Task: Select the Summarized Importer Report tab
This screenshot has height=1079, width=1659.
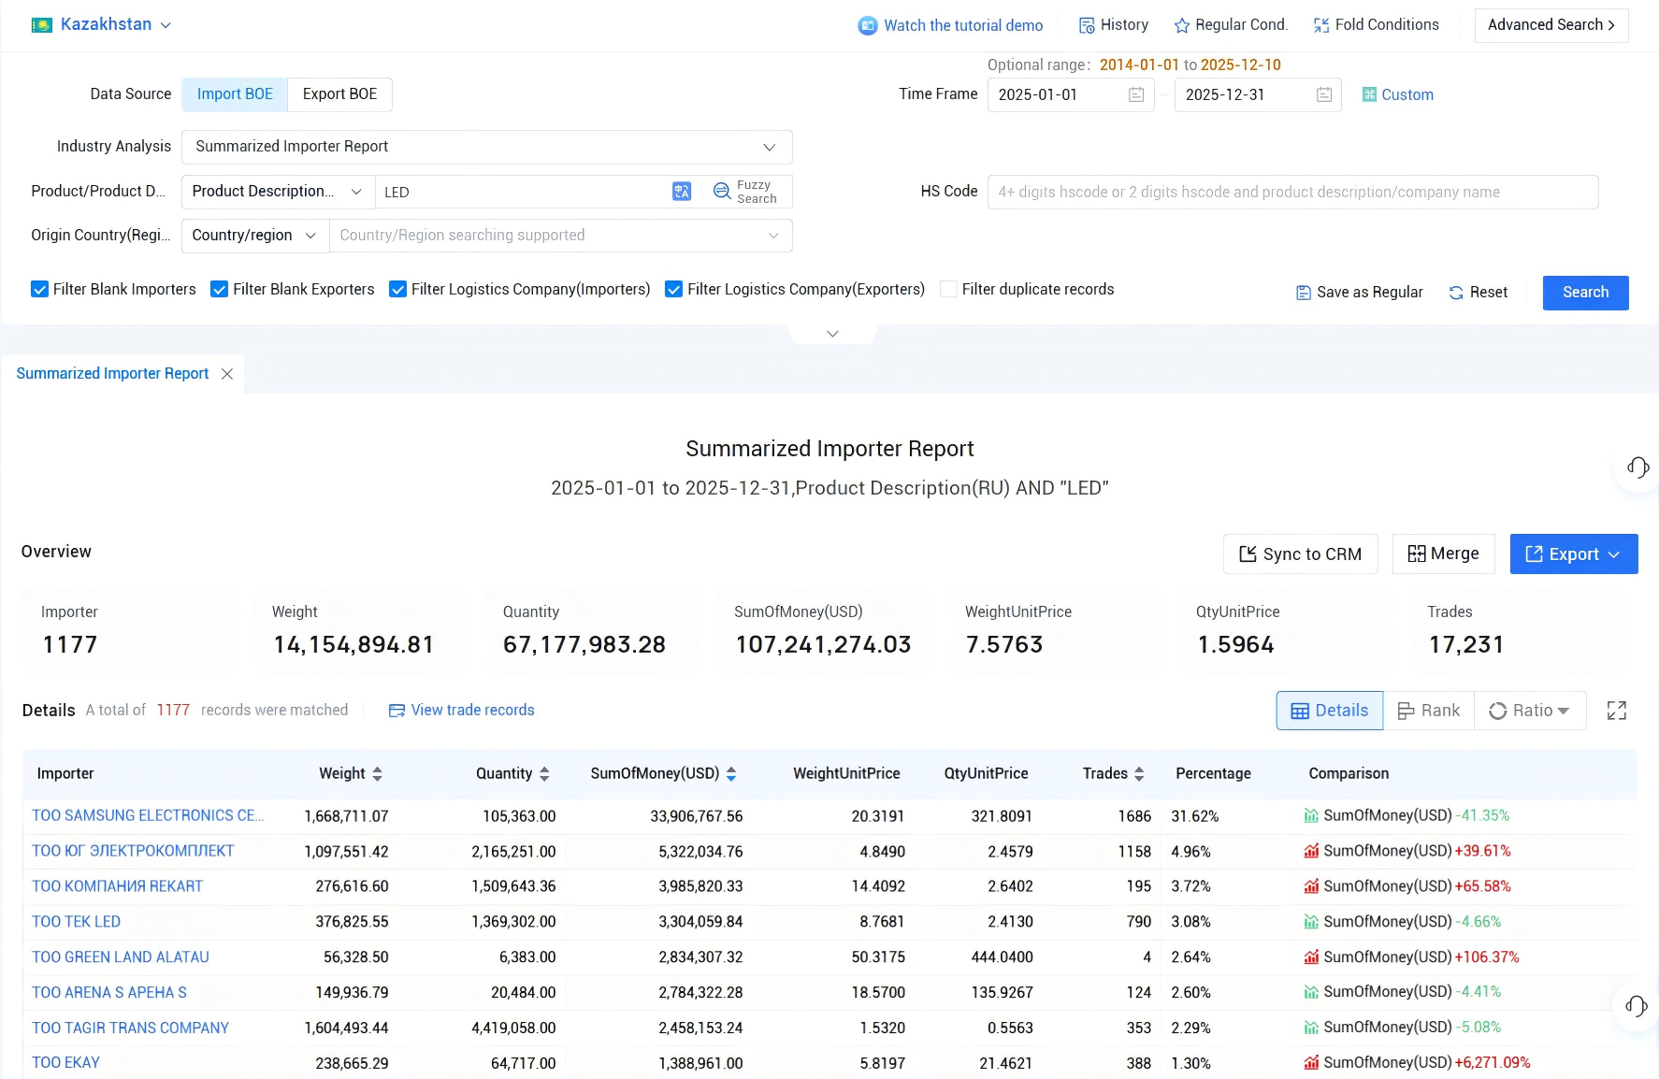Action: click(x=113, y=374)
